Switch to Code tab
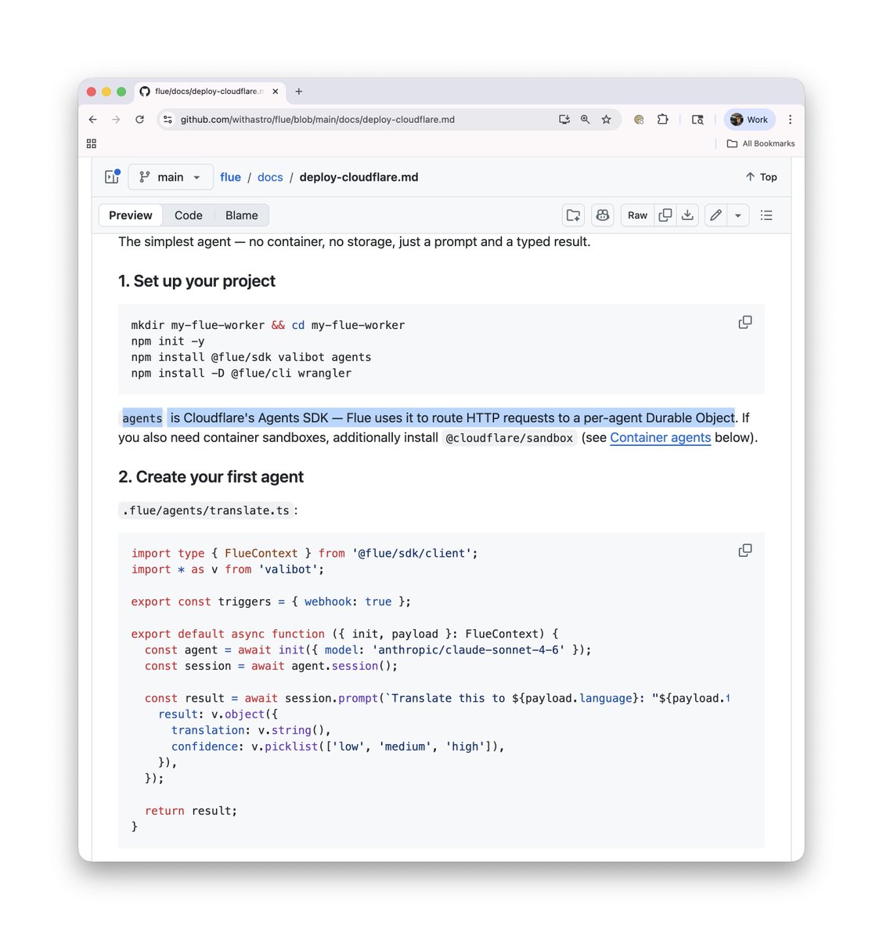This screenshot has height=940, width=883. coord(189,215)
